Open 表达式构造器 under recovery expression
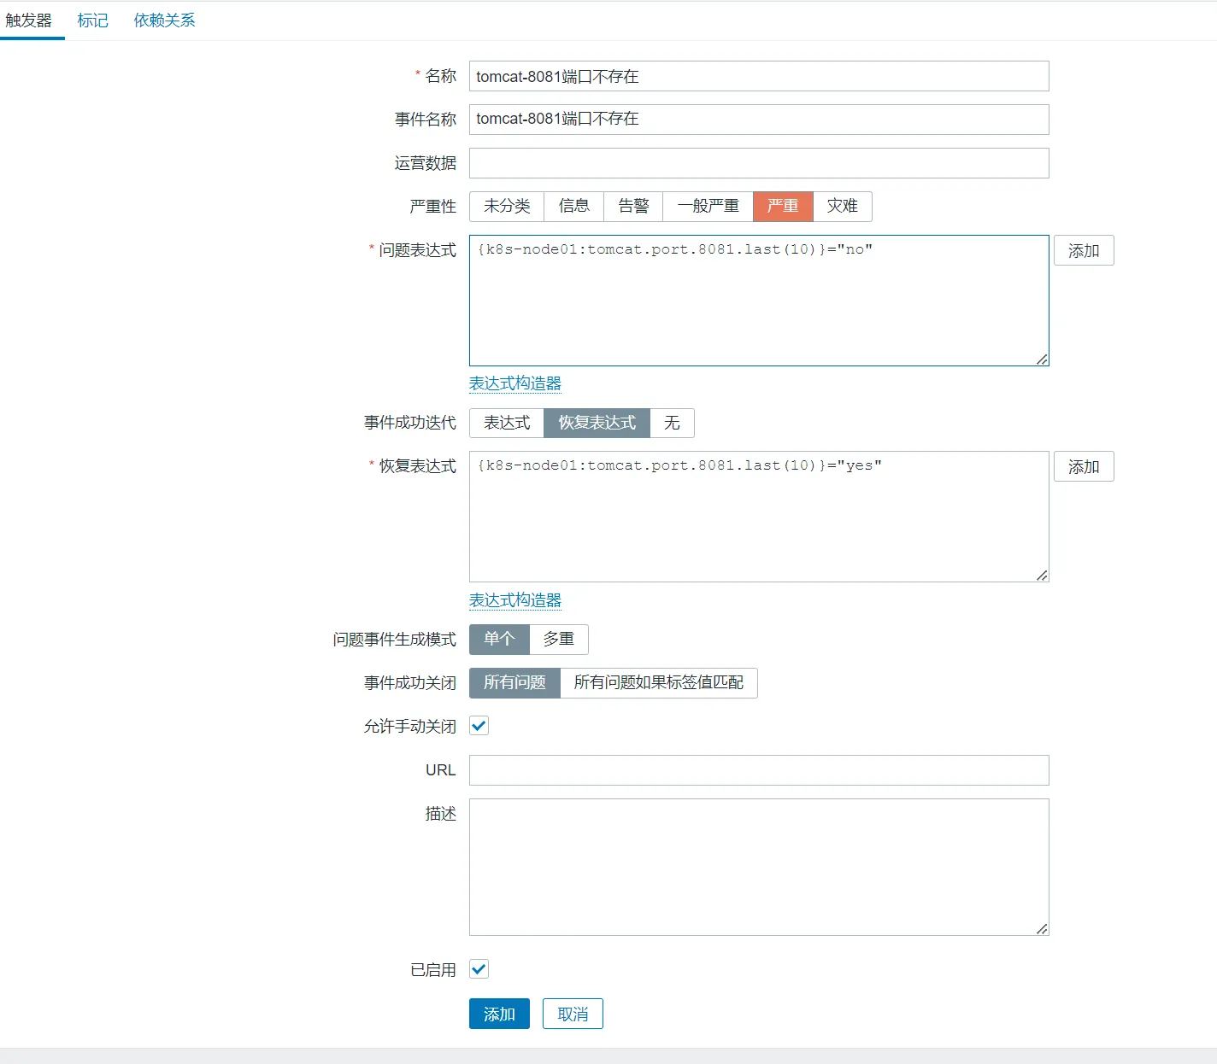Screen dimensions: 1217x1064 (x=514, y=600)
